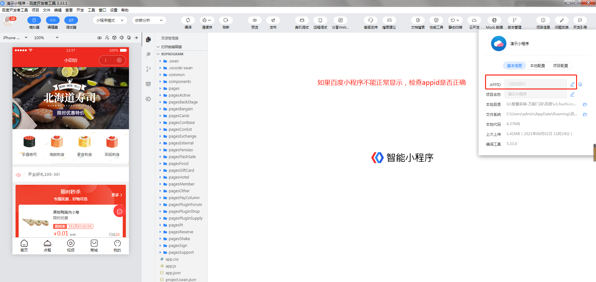Screen dimensions: 596x282
Task: Click the APPID input field
Action: coord(536,84)
